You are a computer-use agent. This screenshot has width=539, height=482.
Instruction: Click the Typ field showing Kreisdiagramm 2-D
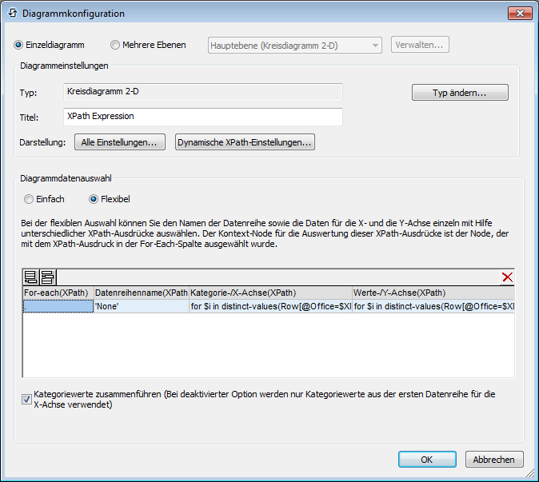point(203,92)
